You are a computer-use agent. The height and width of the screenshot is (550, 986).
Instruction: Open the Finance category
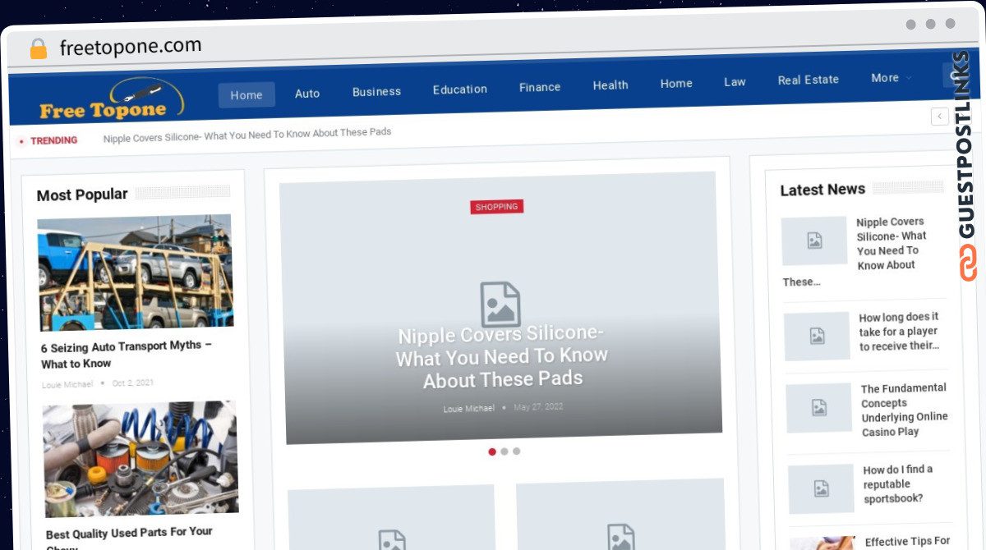[540, 87]
